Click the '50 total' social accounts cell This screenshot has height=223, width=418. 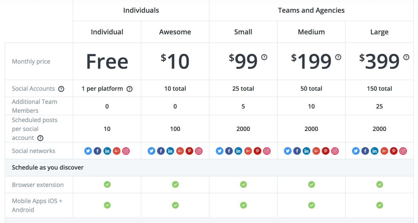[x=311, y=89]
